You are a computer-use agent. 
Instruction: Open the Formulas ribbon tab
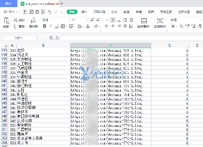[x=114, y=12]
